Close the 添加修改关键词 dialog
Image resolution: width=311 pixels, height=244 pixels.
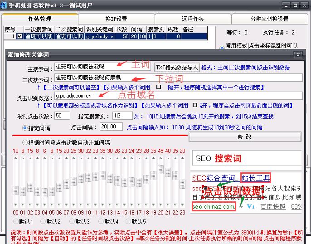pyautogui.click(x=297, y=54)
